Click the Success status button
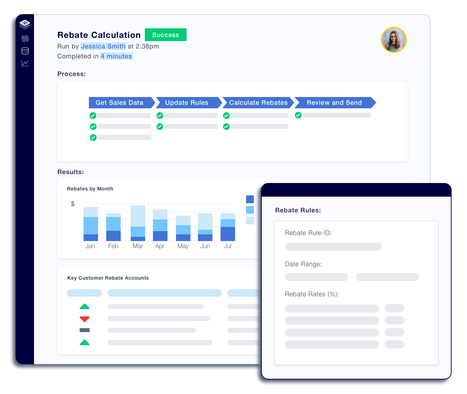 [165, 35]
